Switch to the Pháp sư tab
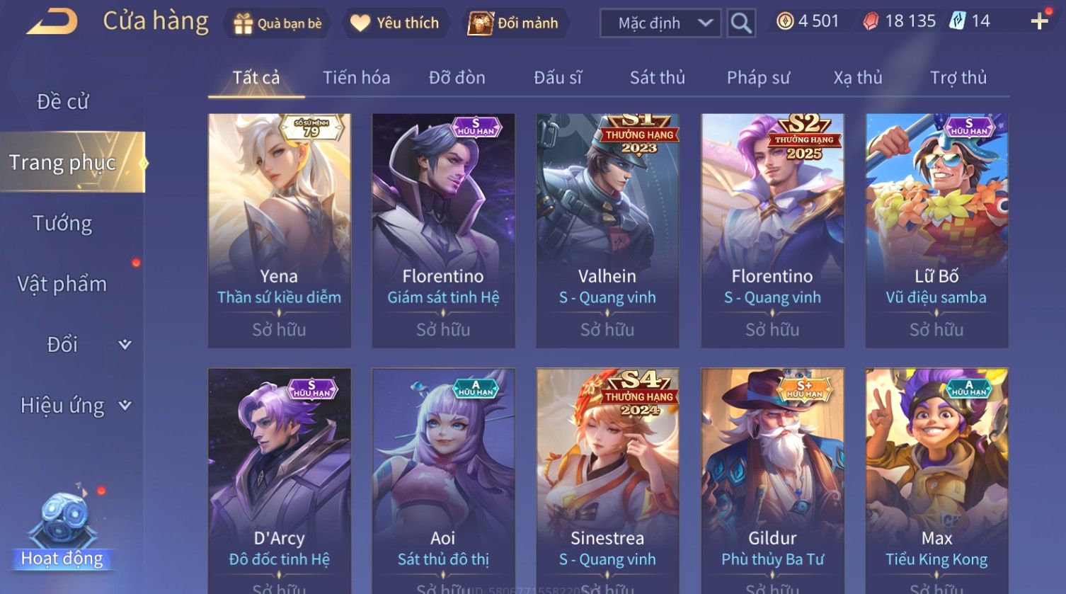 coord(758,77)
